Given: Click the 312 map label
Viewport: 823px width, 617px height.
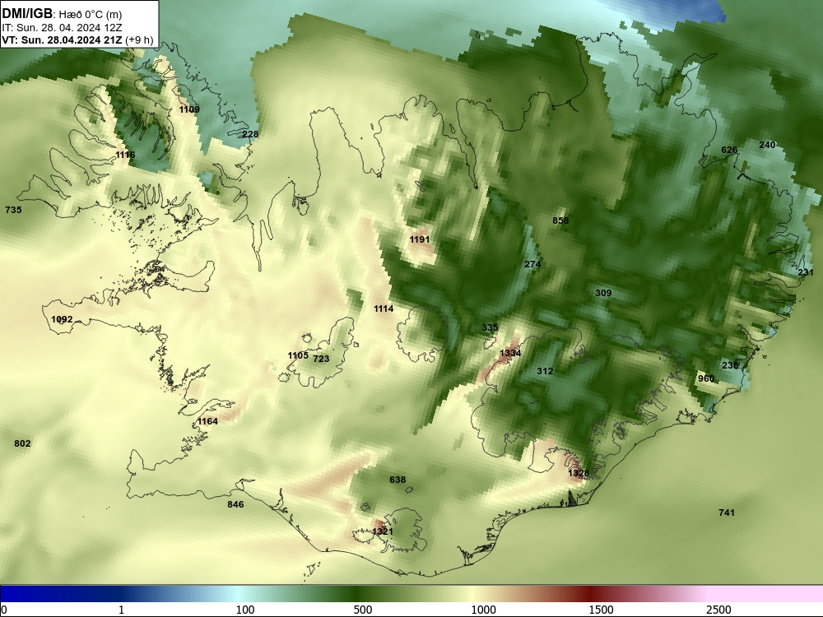Looking at the screenshot, I should coord(545,371).
